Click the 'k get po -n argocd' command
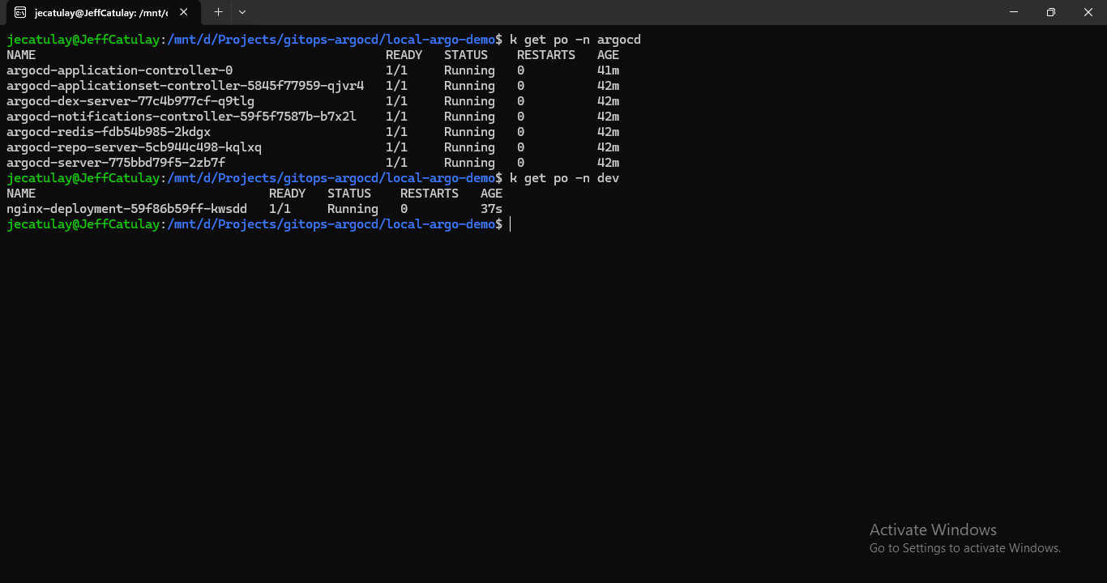Viewport: 1107px width, 583px height. pos(575,40)
